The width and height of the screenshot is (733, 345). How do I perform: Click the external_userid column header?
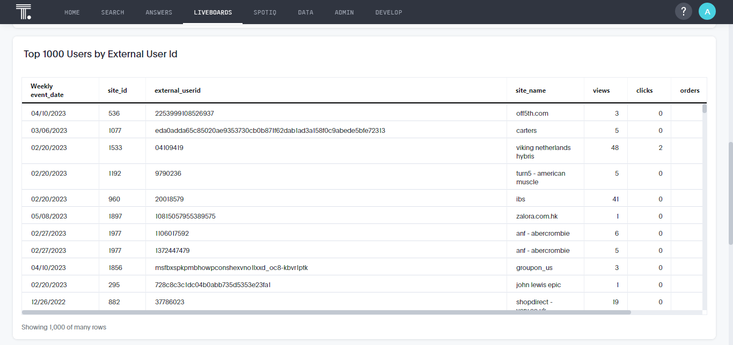click(x=177, y=91)
